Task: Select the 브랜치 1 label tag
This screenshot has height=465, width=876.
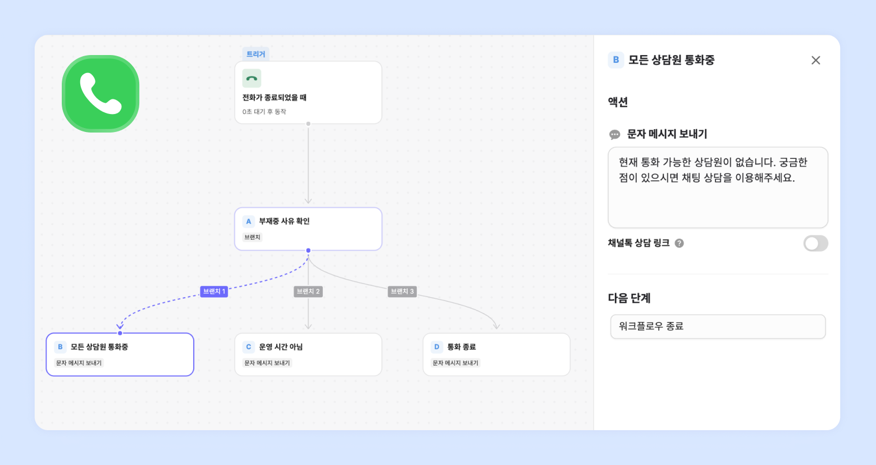Action: point(214,291)
